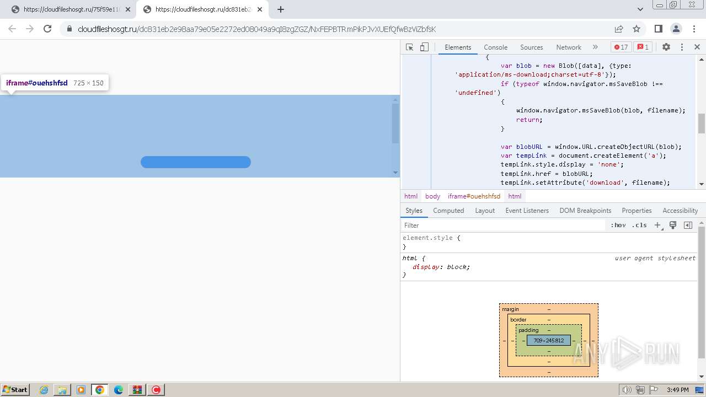Screen dimensions: 706x397
Task: Open Microsoft Edge taskbar icon
Action: [x=119, y=390]
